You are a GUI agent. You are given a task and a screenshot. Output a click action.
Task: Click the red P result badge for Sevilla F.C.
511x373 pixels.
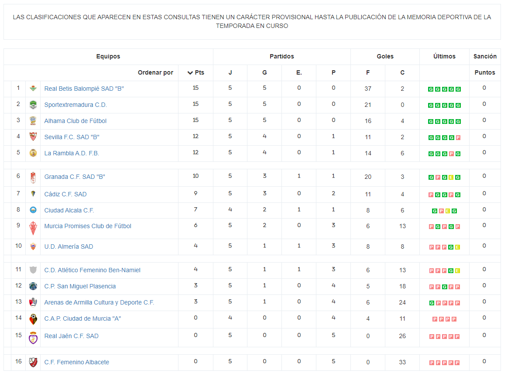458,138
